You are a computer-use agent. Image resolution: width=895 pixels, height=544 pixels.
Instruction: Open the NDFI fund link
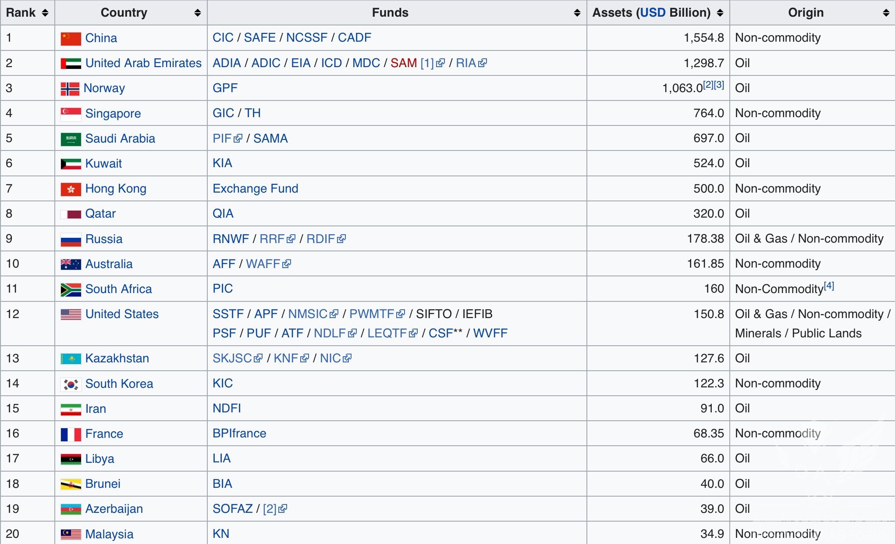point(227,408)
